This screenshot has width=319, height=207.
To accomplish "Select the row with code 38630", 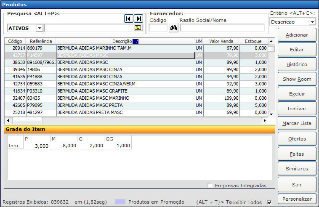I will [x=136, y=62].
